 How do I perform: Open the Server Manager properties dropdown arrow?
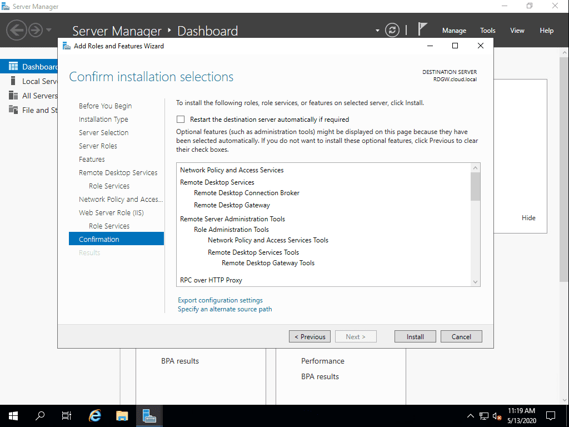[x=377, y=30]
